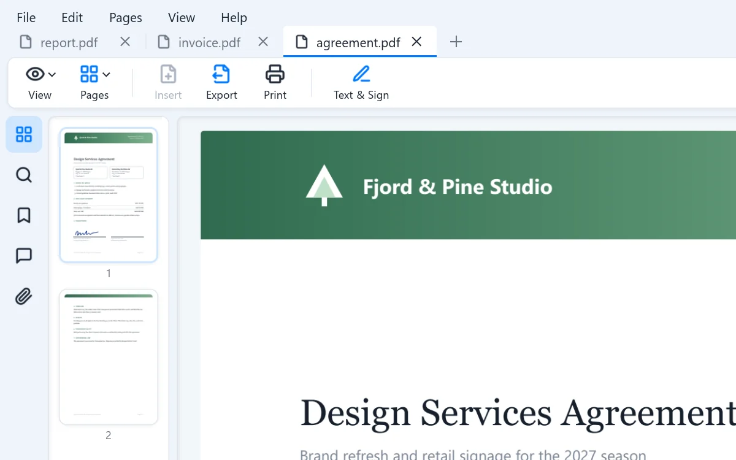Click the Fjord & Pine Studio tree logo
736x460 pixels.
324,185
